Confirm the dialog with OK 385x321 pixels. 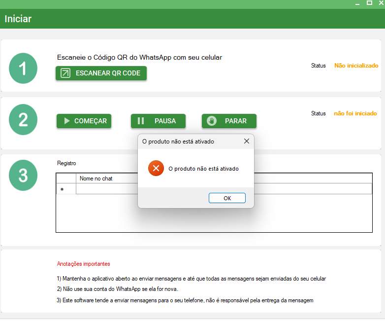point(227,198)
